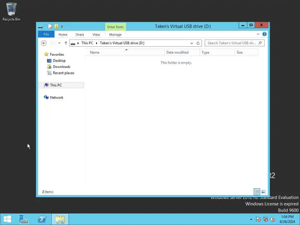
Task: Click the New folder quick access icon
Action: (56, 26)
